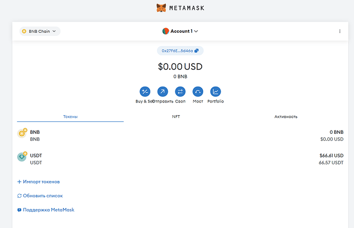
Task: Click the chat icon beside Поддержка MetaMask
Action: [19, 210]
